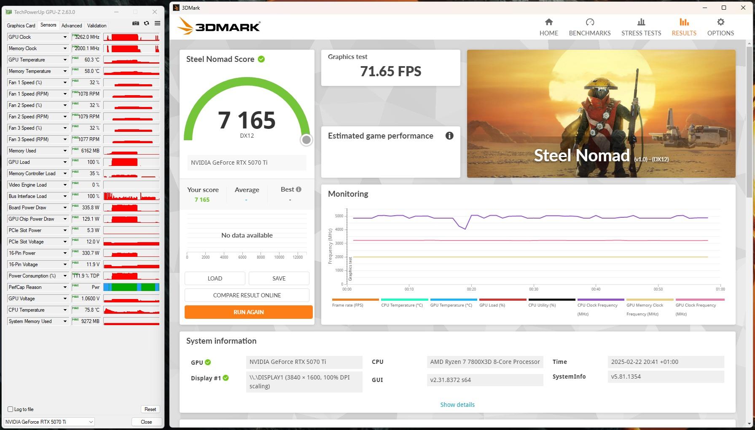Image resolution: width=755 pixels, height=430 pixels.
Task: Open Options gear icon in 3DMark
Action: tap(720, 22)
